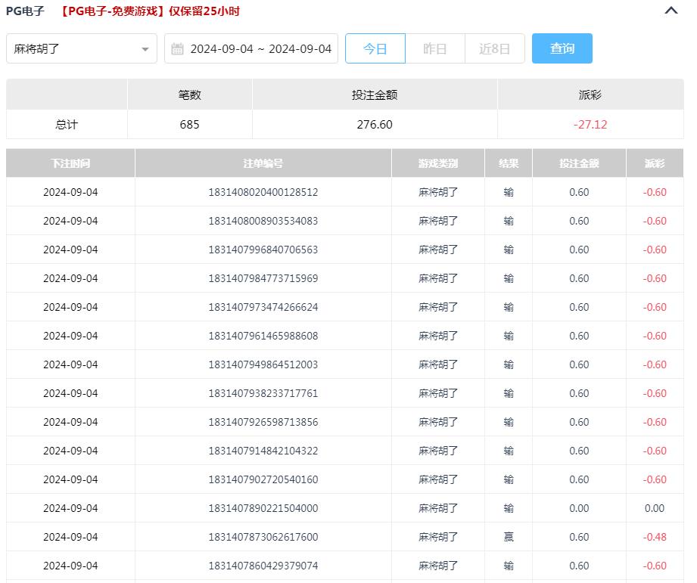The height and width of the screenshot is (583, 697).
Task: Collapse the PG电子 panel with the chevron
Action: [x=670, y=11]
